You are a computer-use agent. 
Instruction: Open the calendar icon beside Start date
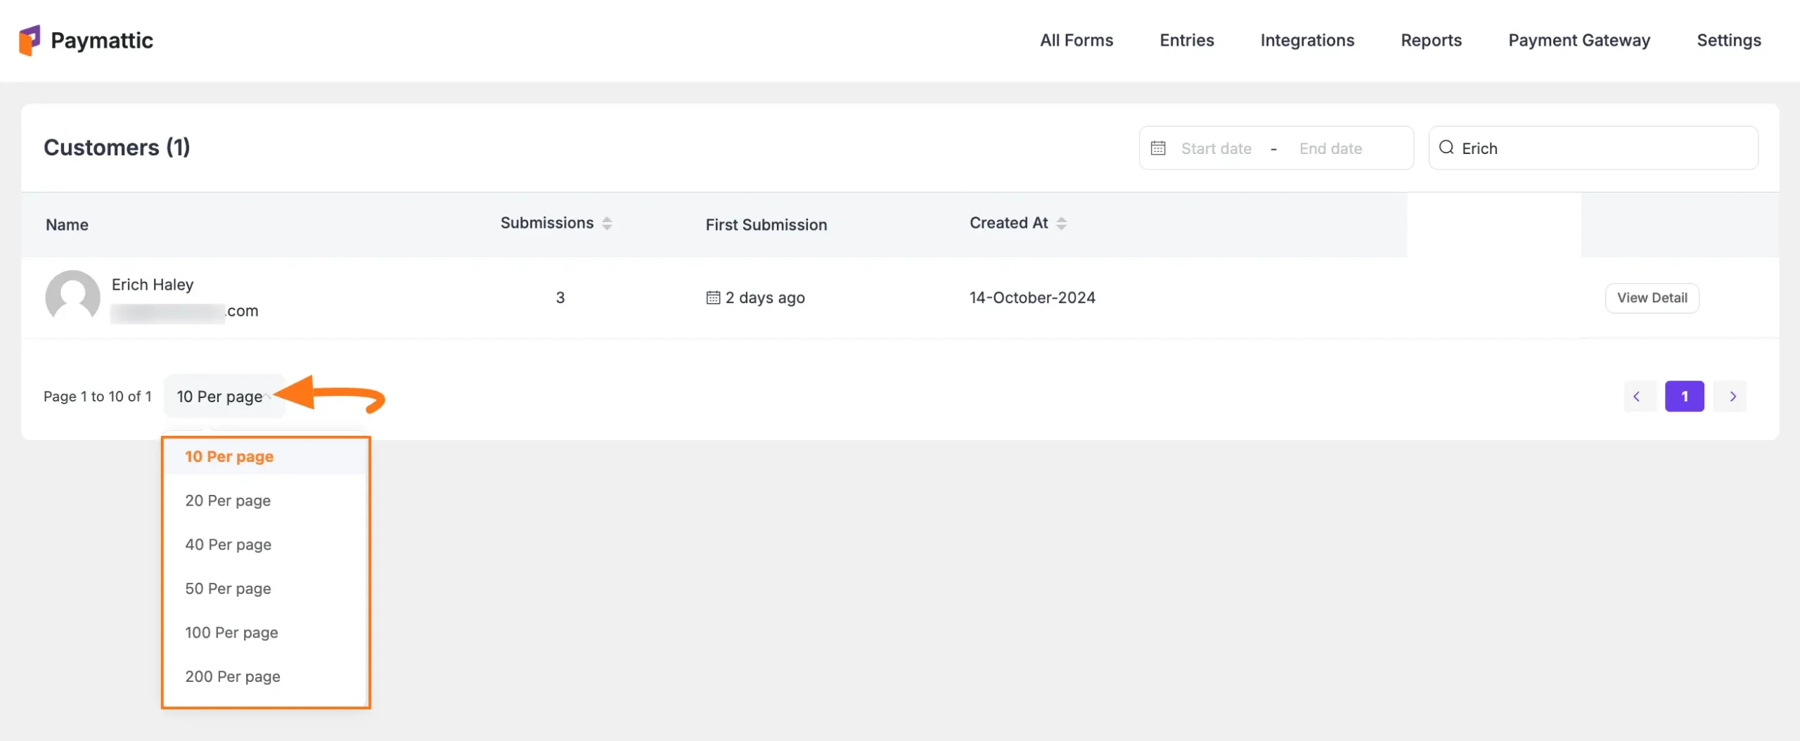pyautogui.click(x=1158, y=148)
